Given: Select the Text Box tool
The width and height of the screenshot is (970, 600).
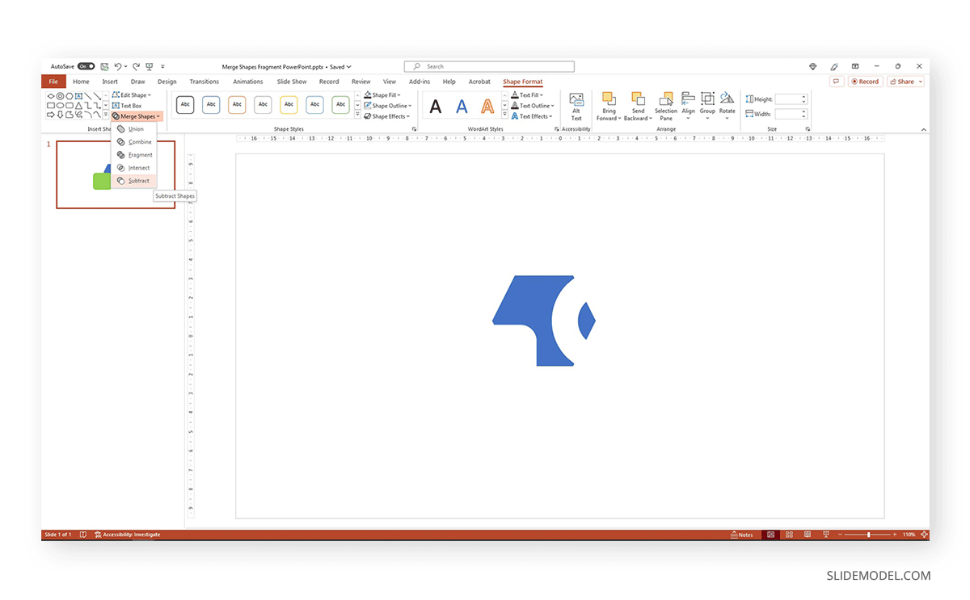Looking at the screenshot, I should point(132,105).
